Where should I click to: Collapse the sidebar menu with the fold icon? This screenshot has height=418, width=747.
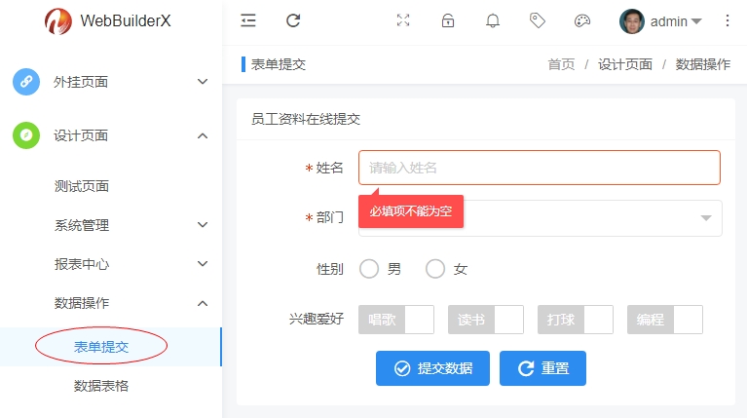pyautogui.click(x=248, y=20)
